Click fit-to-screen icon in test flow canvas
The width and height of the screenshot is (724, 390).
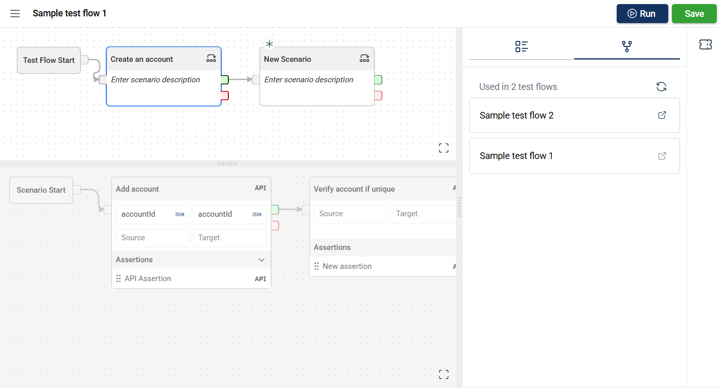coord(443,148)
